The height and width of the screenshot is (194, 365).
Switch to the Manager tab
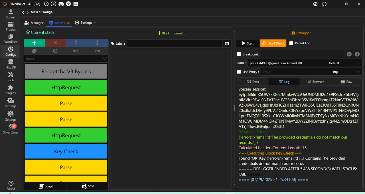(34, 23)
